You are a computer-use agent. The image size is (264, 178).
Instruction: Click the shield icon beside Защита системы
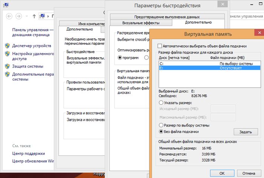click(x=7, y=66)
